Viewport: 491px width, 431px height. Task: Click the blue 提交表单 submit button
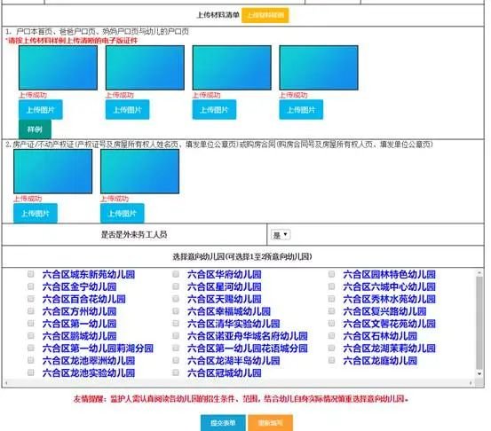click(x=223, y=423)
